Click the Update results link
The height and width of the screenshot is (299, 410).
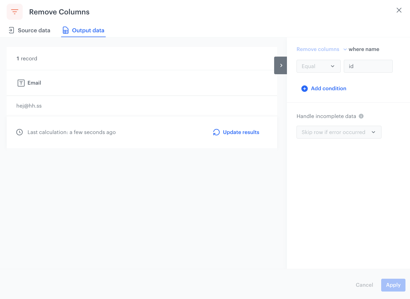[x=241, y=132]
